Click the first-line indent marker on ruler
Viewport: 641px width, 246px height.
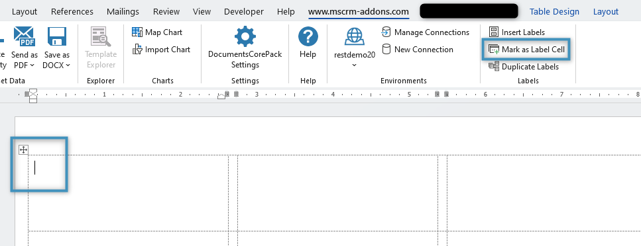coord(33,92)
